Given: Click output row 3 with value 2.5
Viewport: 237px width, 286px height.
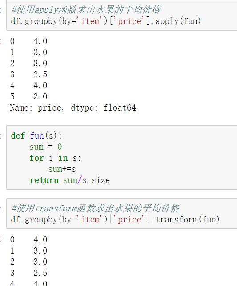Looking at the screenshot, I should point(28,74).
